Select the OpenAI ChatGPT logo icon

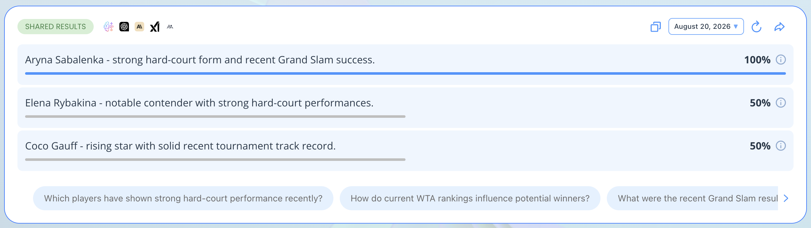tap(124, 27)
